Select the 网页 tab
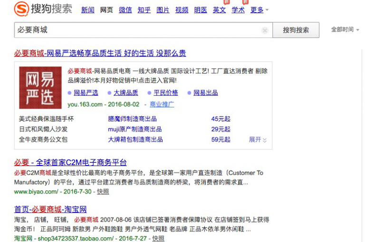 point(106,10)
